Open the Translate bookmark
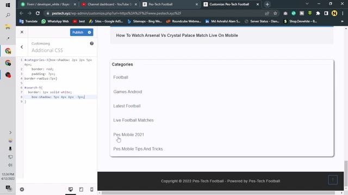 (28, 21)
